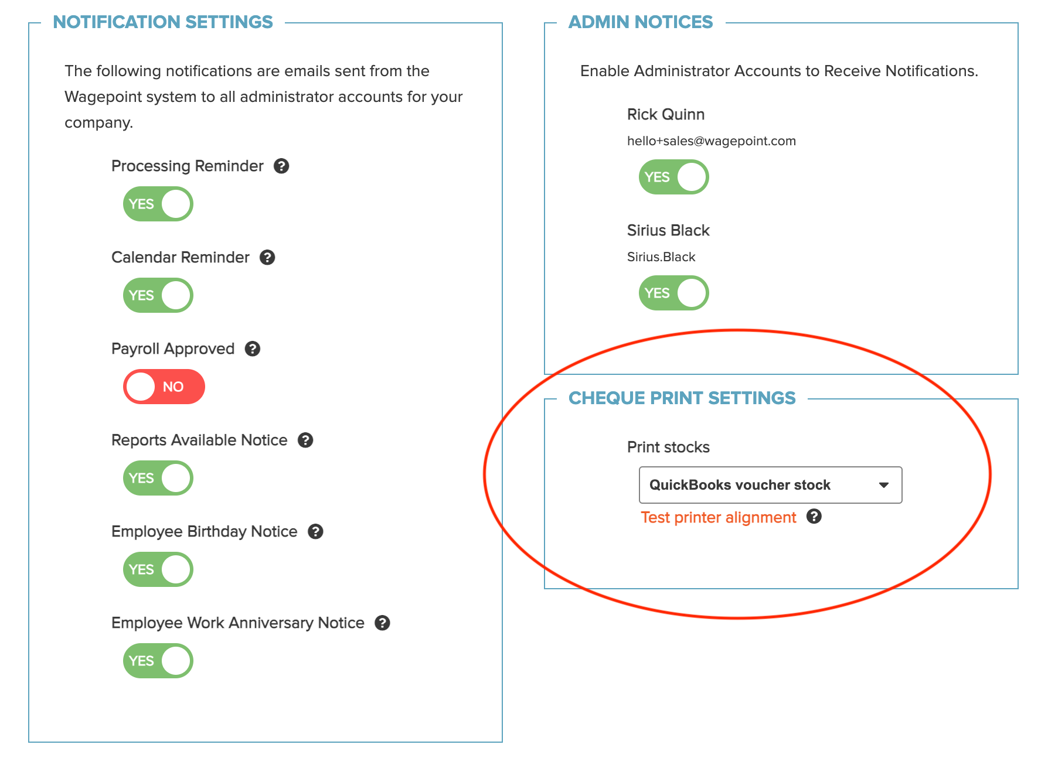Turn off notifications for Rick Quinn

pos(674,177)
